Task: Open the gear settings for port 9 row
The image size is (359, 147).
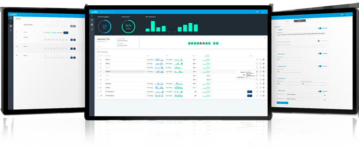Action: click(264, 91)
